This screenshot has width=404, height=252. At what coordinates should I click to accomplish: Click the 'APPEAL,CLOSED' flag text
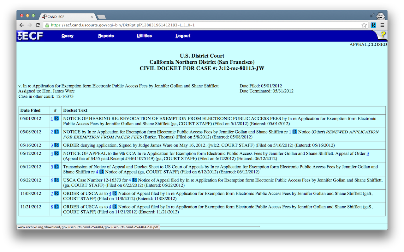point(368,44)
